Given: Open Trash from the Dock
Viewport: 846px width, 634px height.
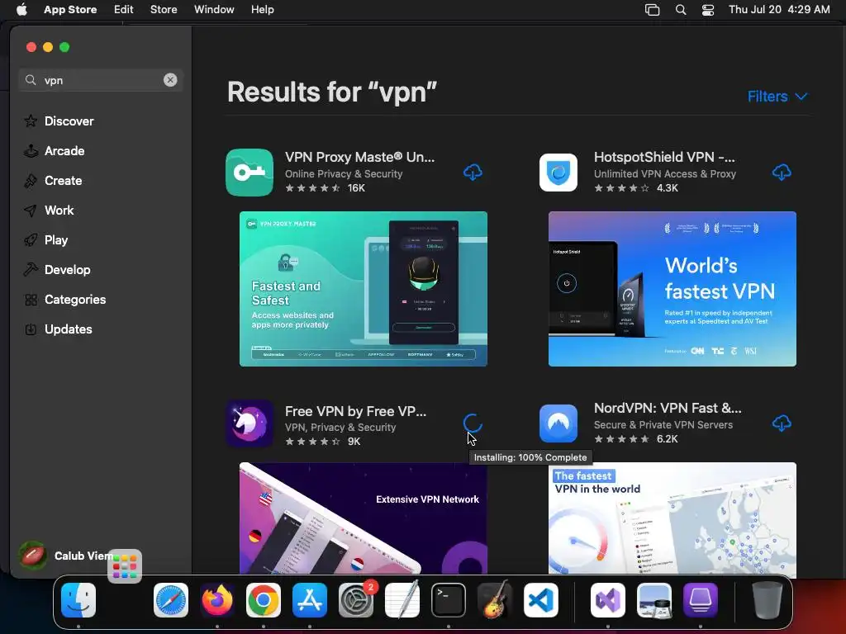Looking at the screenshot, I should (x=768, y=600).
